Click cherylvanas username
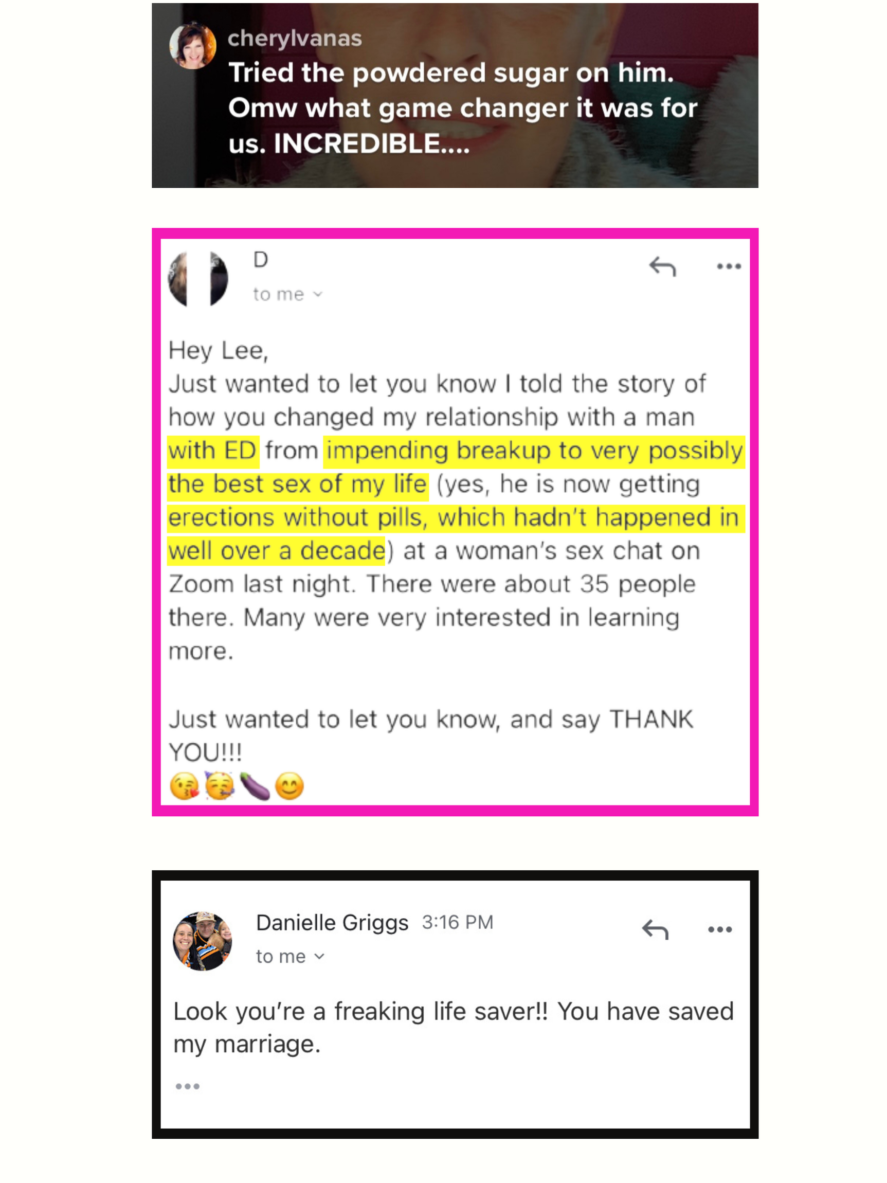 click(x=295, y=39)
